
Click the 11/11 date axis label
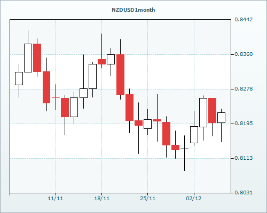[56, 199]
